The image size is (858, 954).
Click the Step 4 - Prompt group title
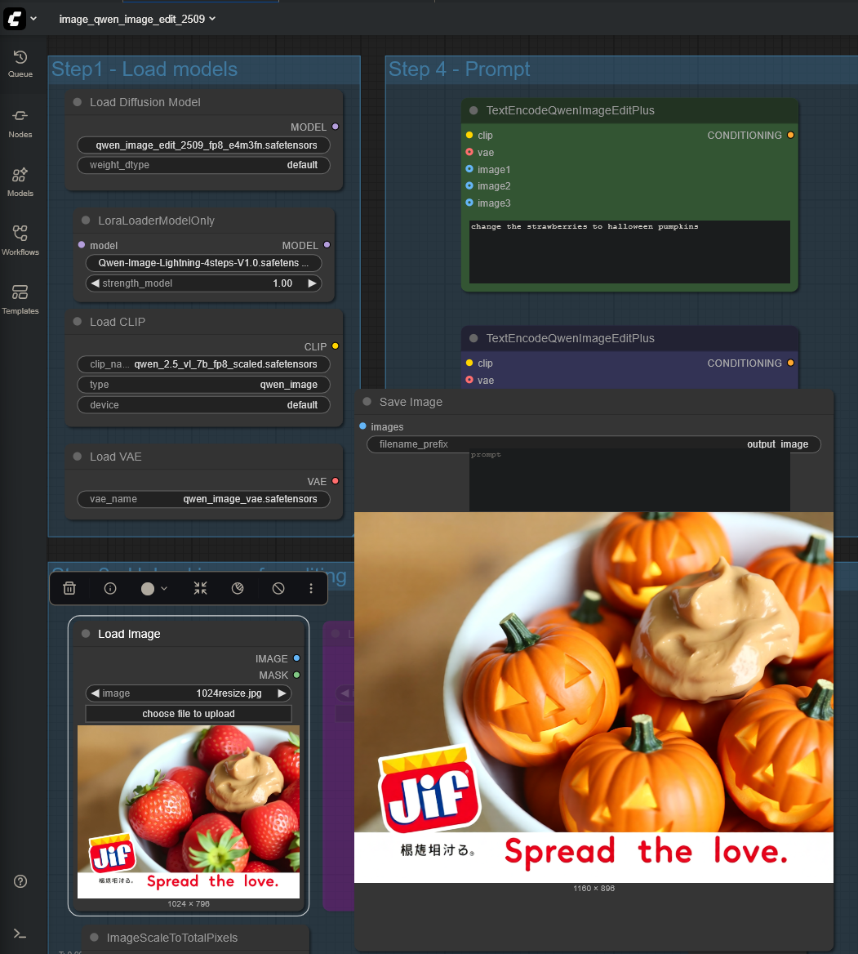point(459,69)
